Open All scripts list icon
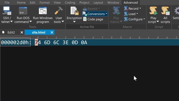This screenshot has height=101, width=179. click(165, 11)
